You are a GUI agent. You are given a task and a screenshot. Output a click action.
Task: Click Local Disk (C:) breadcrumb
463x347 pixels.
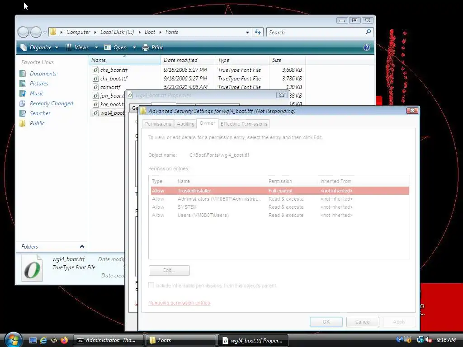pos(117,32)
